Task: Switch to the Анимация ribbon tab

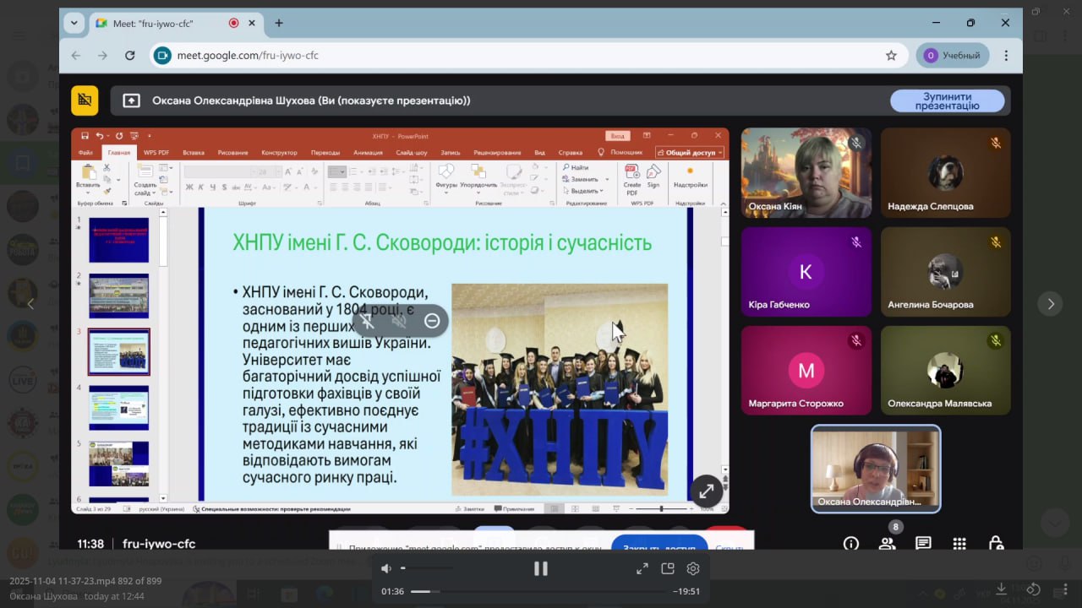Action: [x=368, y=153]
